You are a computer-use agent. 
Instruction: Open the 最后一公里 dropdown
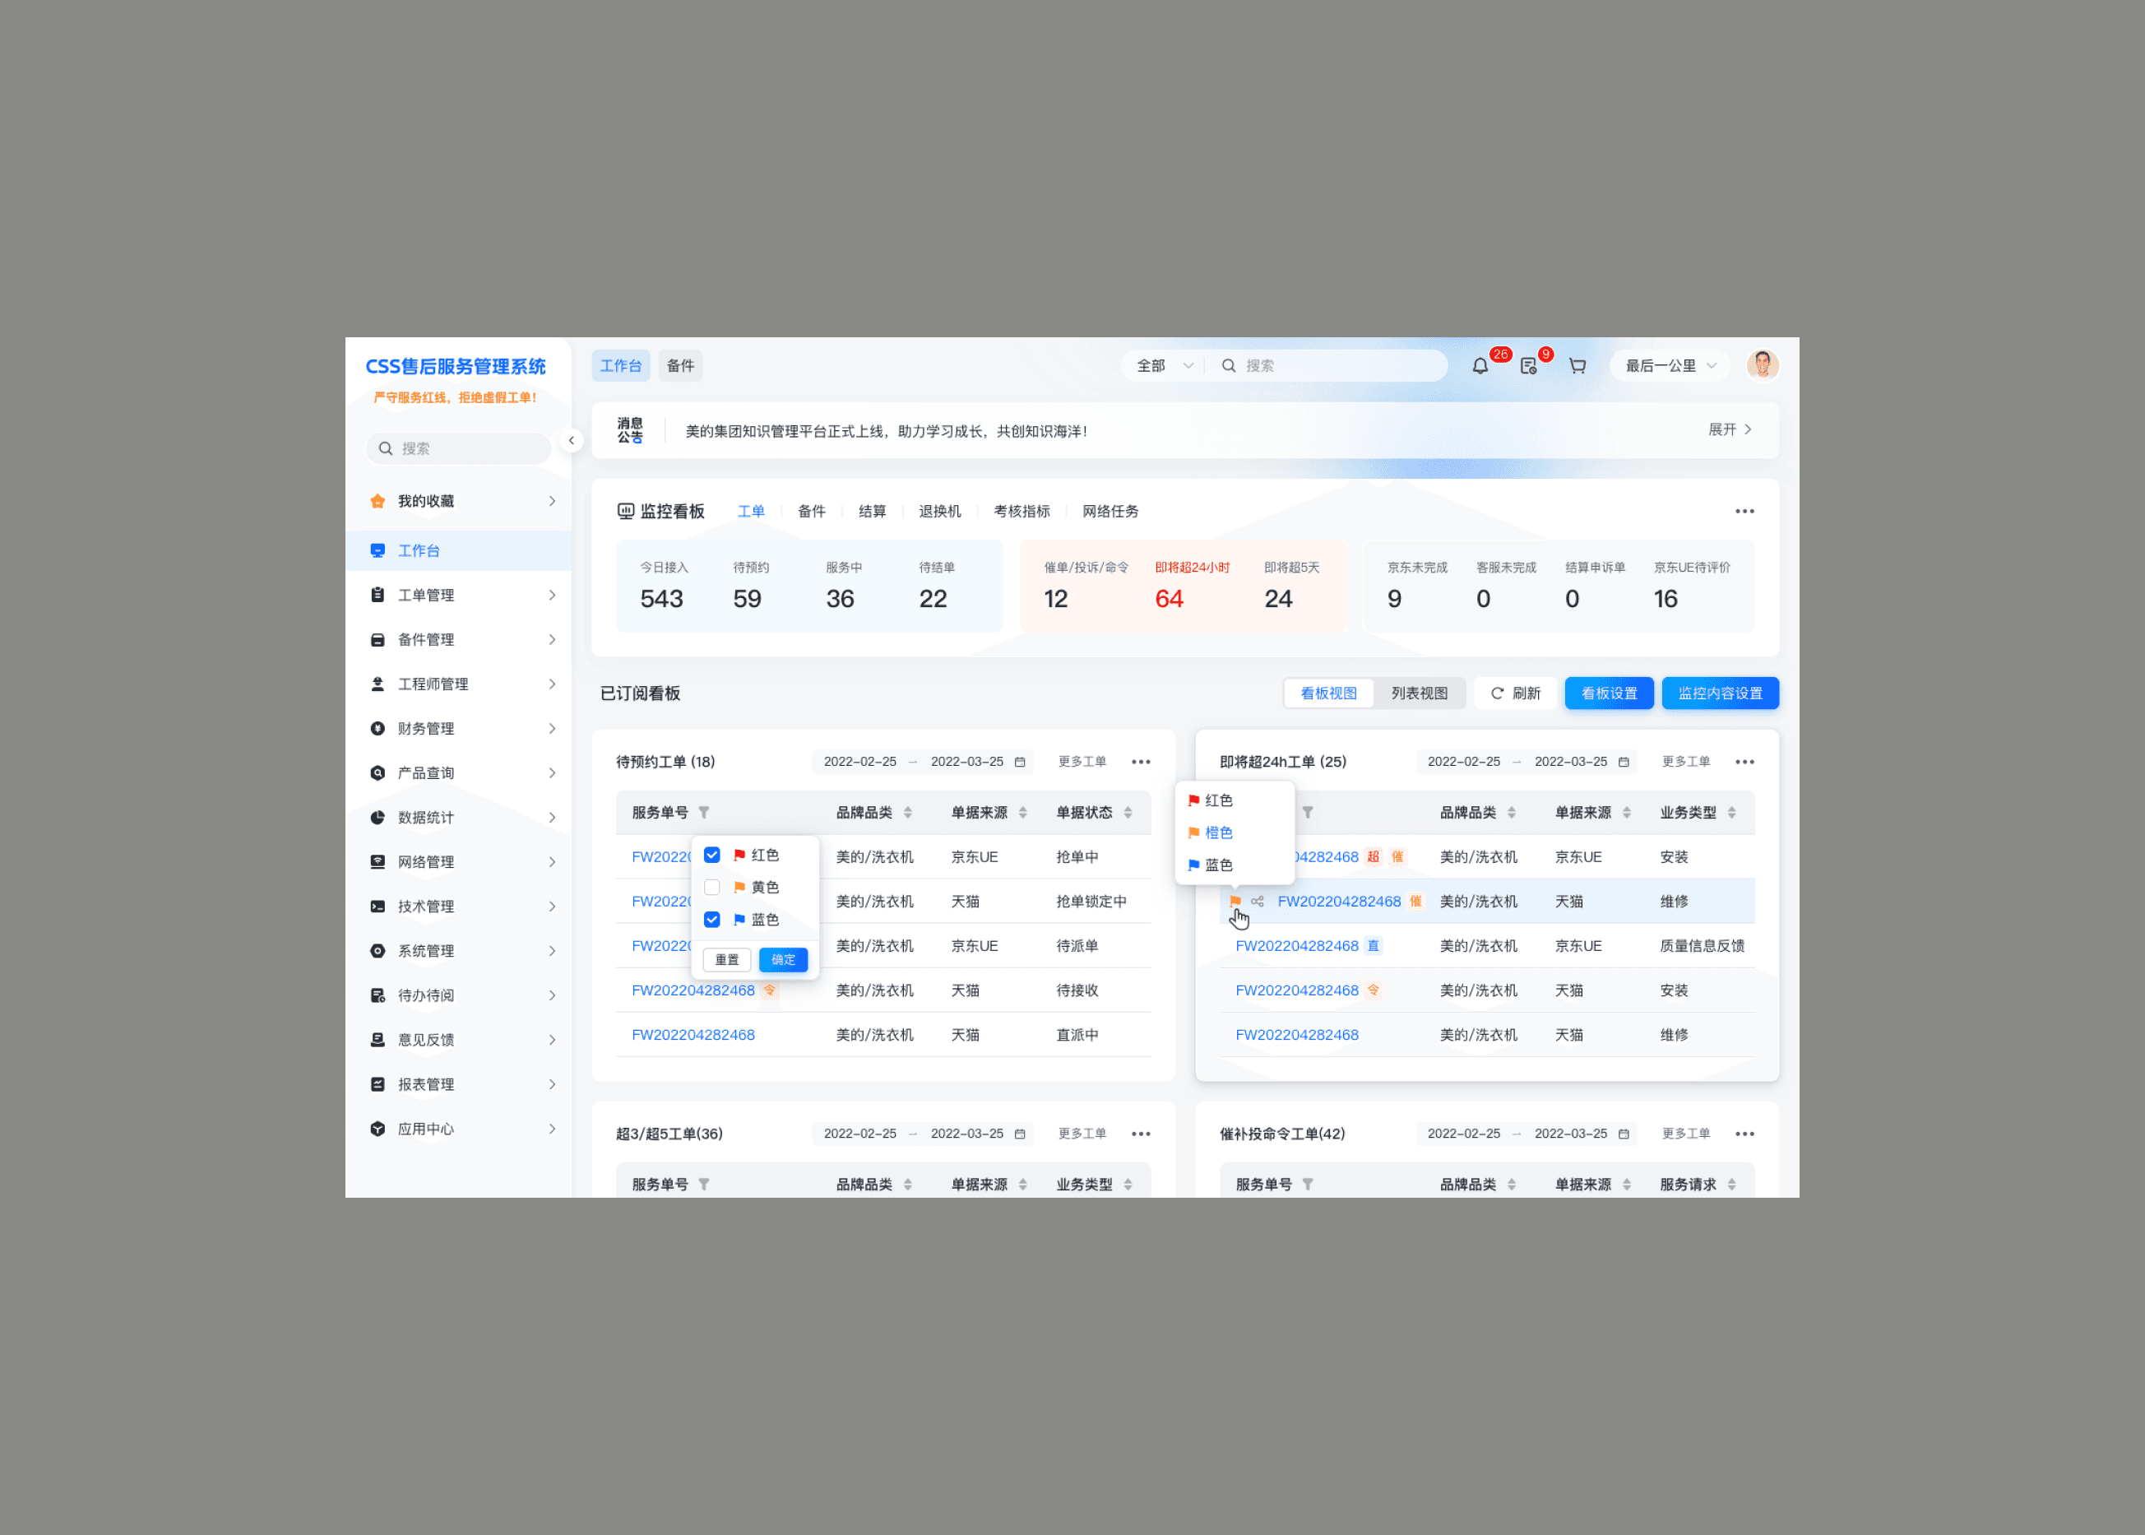[x=1670, y=366]
